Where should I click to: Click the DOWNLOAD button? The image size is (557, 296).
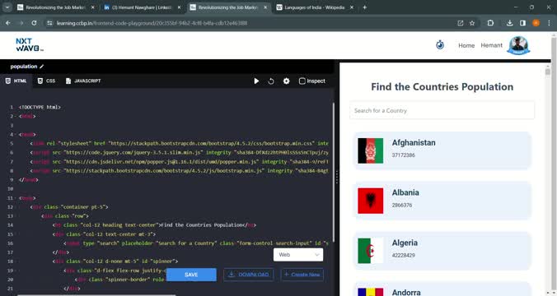[249, 275]
